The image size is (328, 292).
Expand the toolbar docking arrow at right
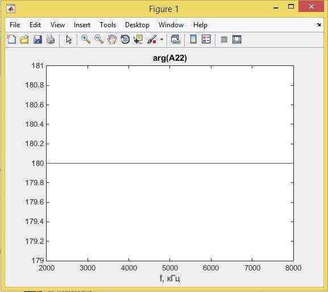(x=318, y=24)
